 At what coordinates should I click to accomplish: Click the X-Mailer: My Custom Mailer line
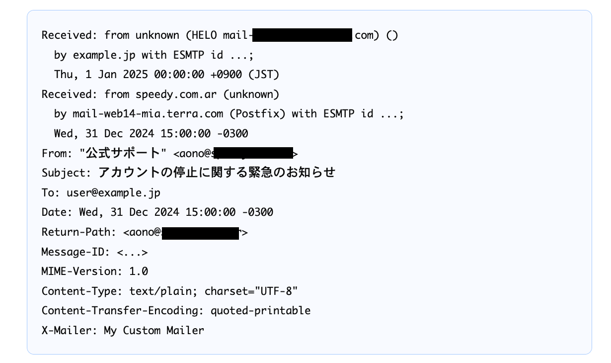(x=123, y=330)
